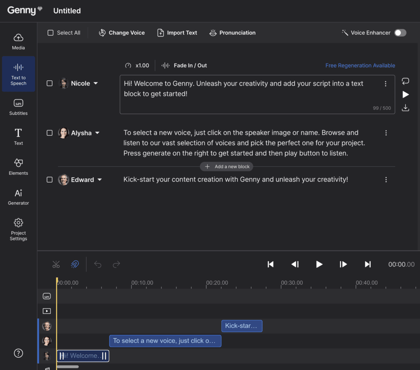Select the Hi! Welcome clip on timeline

[83, 356]
